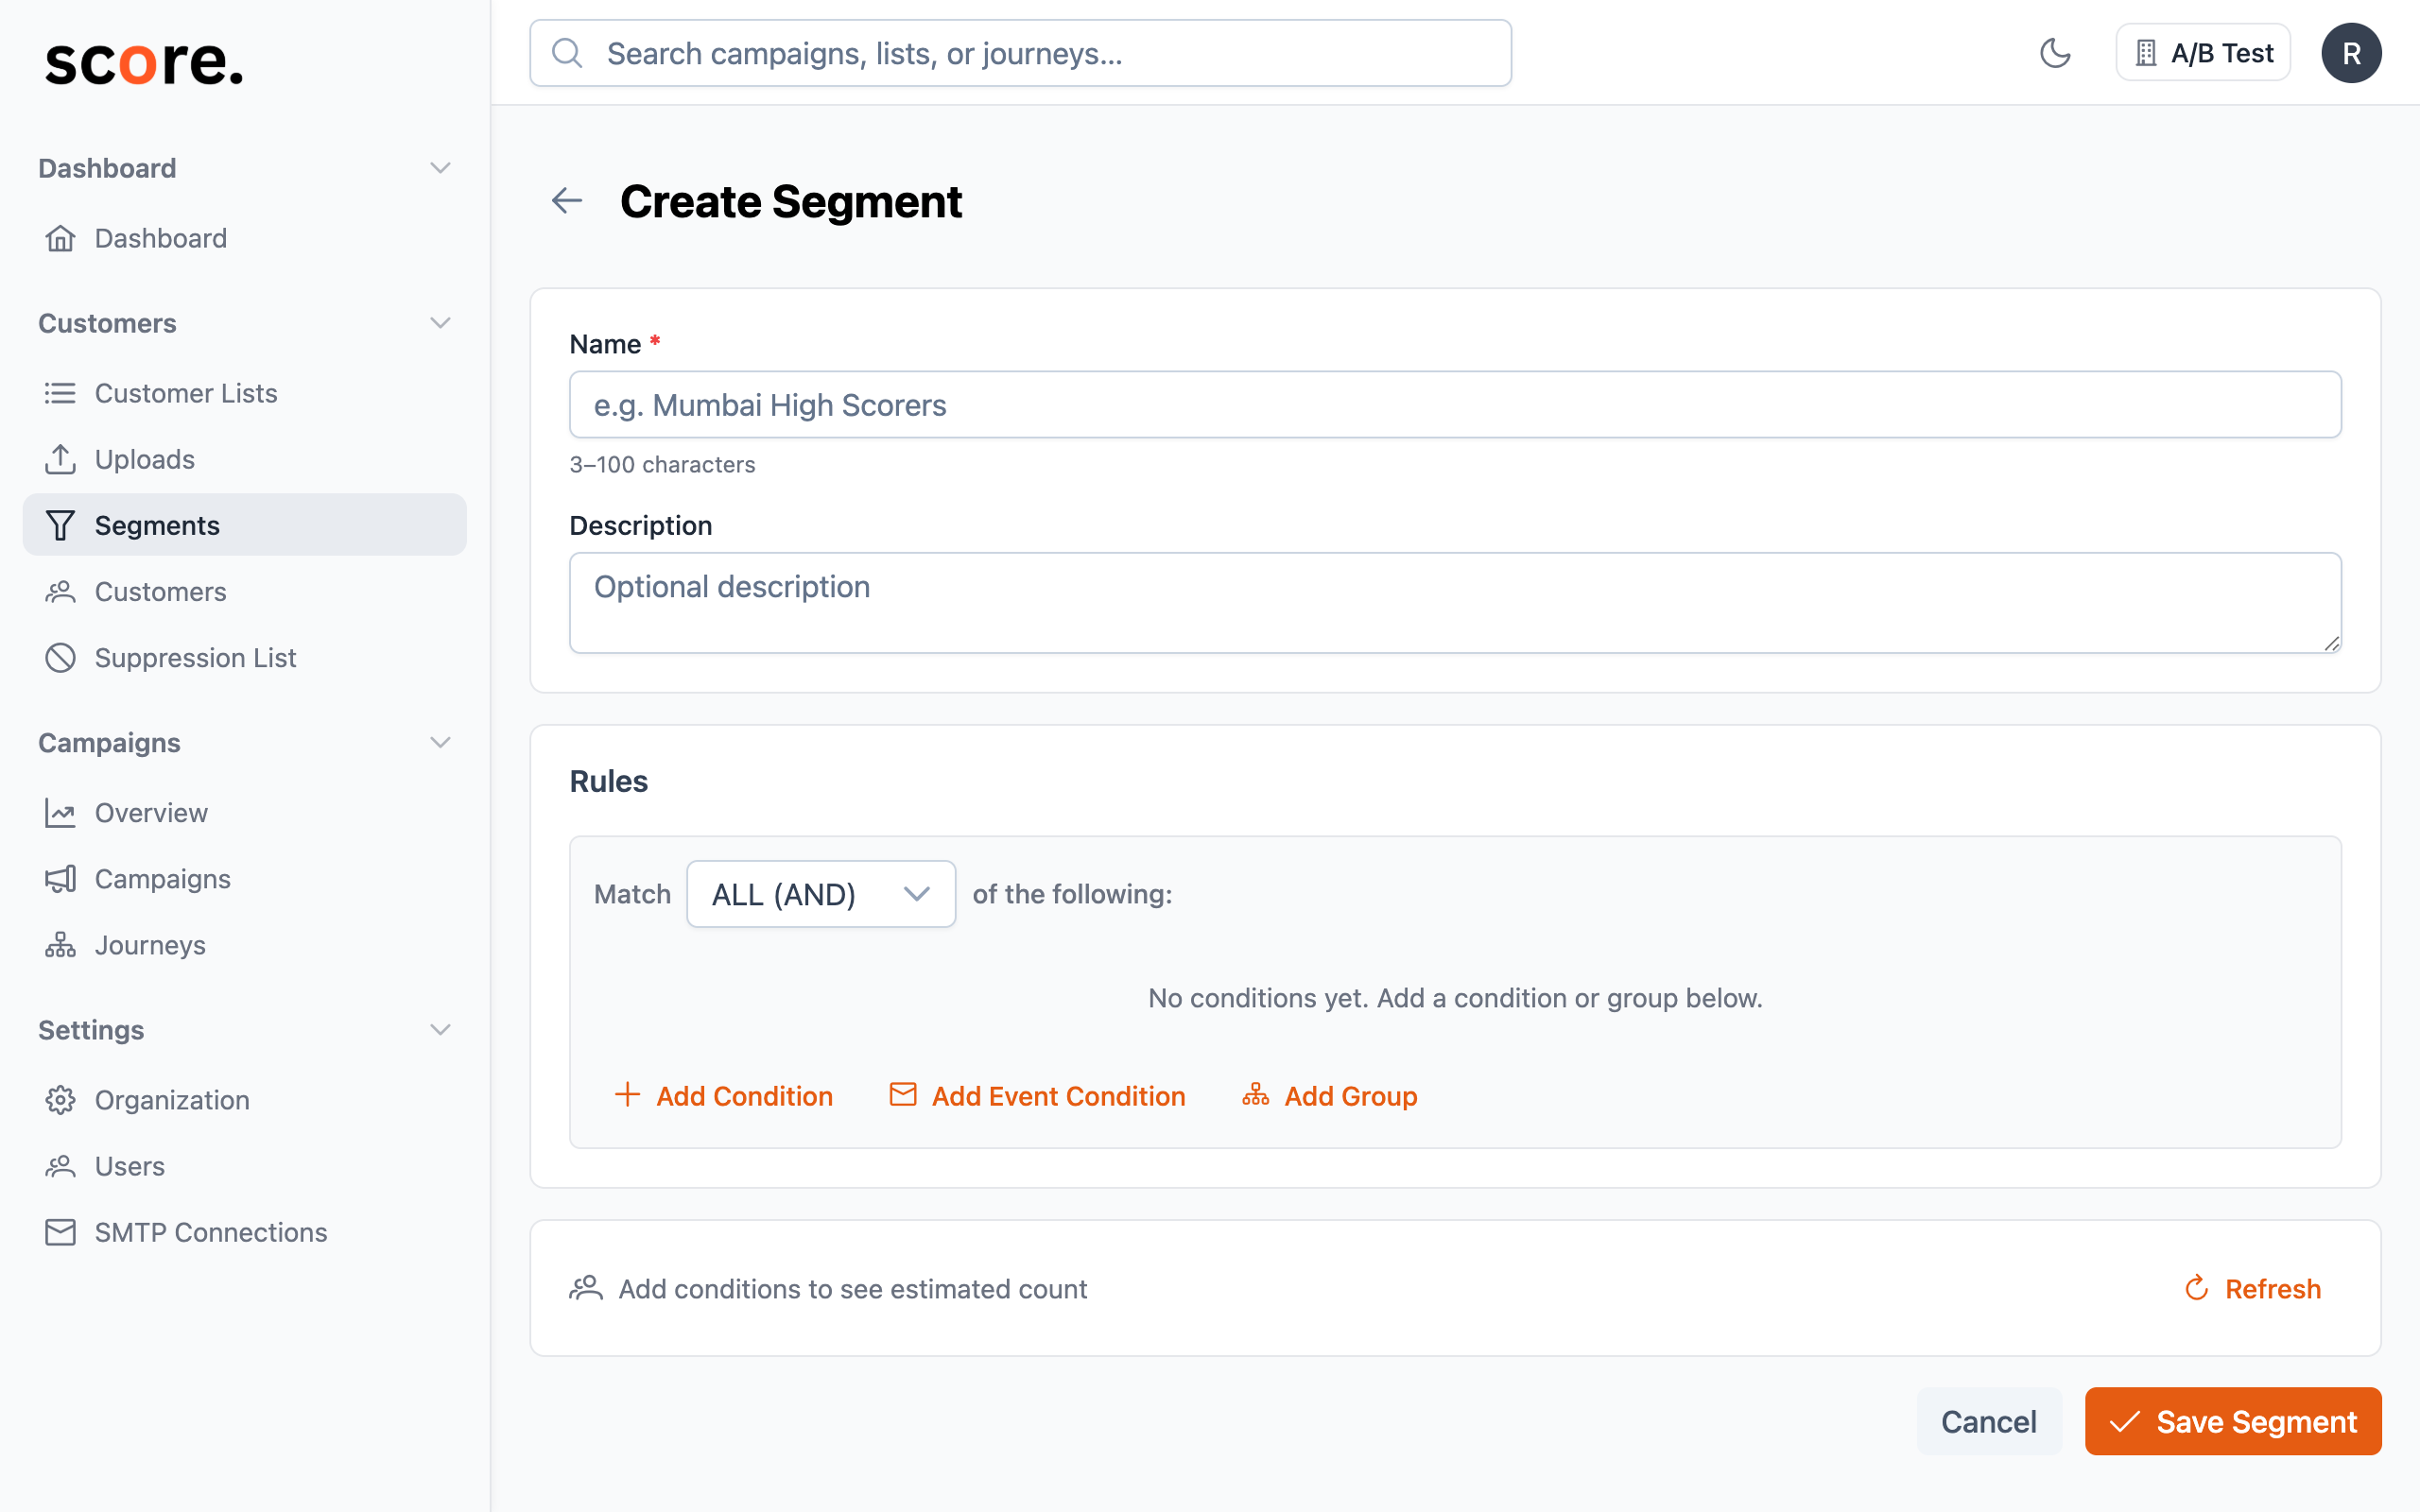Click the segment Name input field
The height and width of the screenshot is (1512, 2420).
[1450, 404]
